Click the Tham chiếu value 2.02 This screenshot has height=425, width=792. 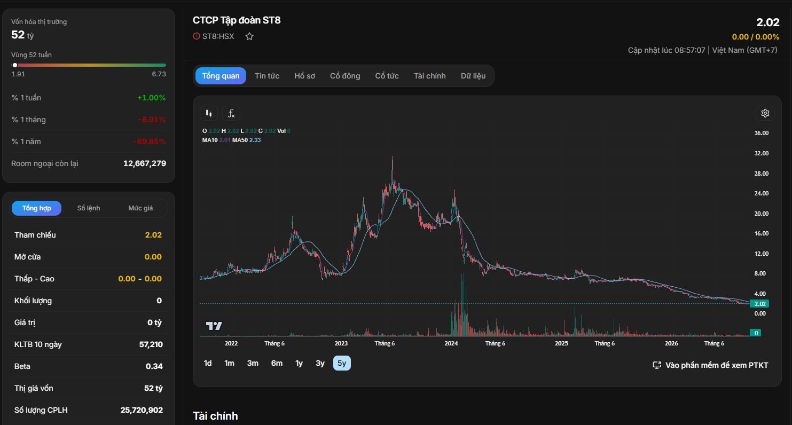click(x=153, y=235)
